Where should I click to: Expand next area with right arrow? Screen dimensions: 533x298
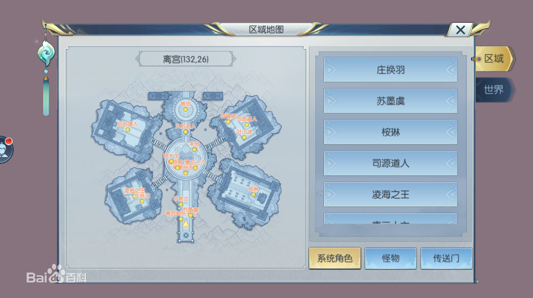233,59
